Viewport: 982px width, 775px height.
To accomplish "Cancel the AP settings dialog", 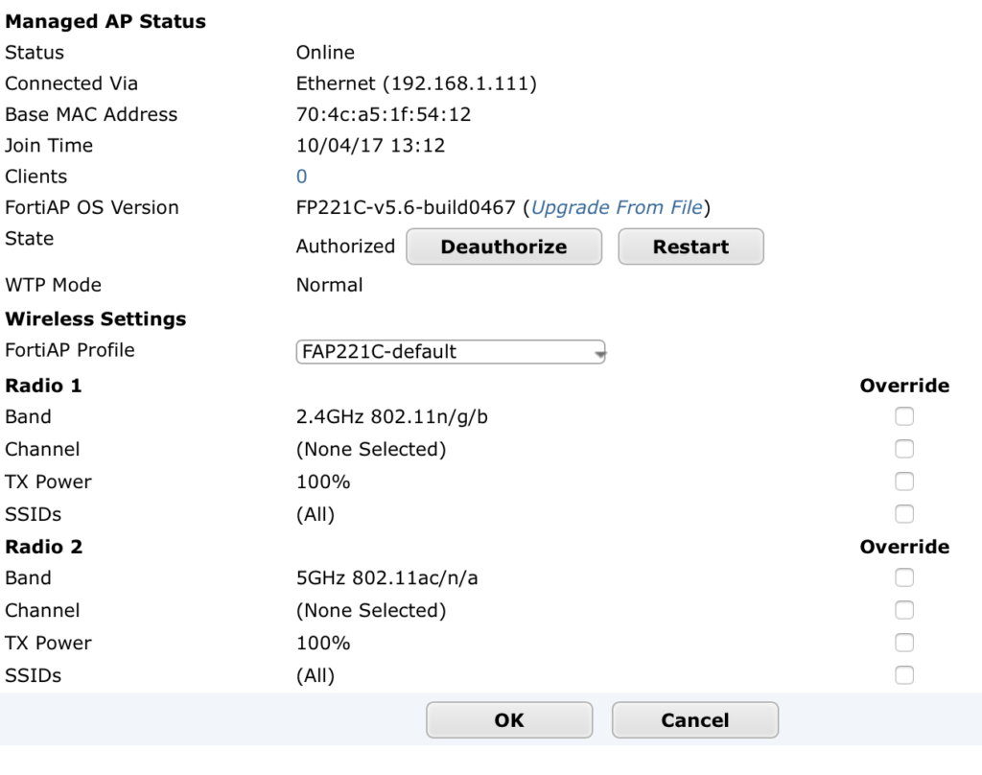I will click(x=695, y=720).
